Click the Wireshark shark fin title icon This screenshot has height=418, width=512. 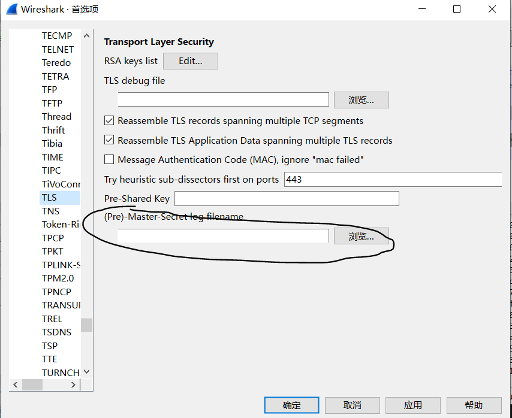point(11,9)
